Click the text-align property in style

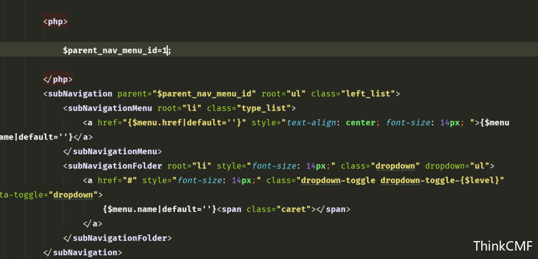pyautogui.click(x=311, y=123)
